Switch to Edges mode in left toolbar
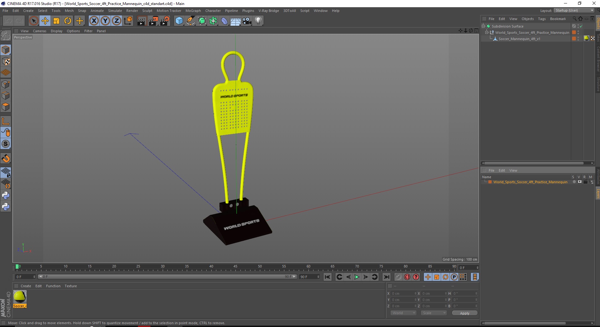600x327 pixels. click(x=6, y=96)
